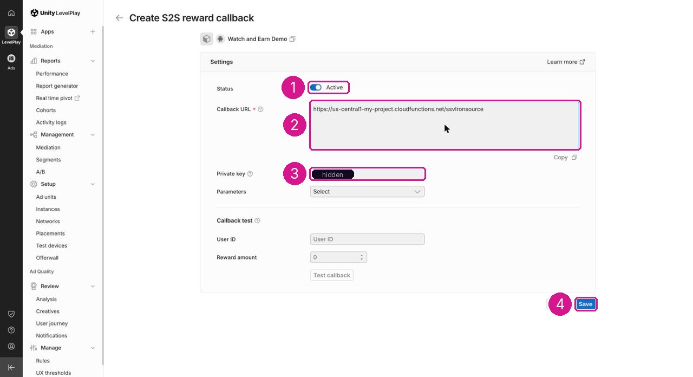Open Offerwall page

pyautogui.click(x=47, y=258)
